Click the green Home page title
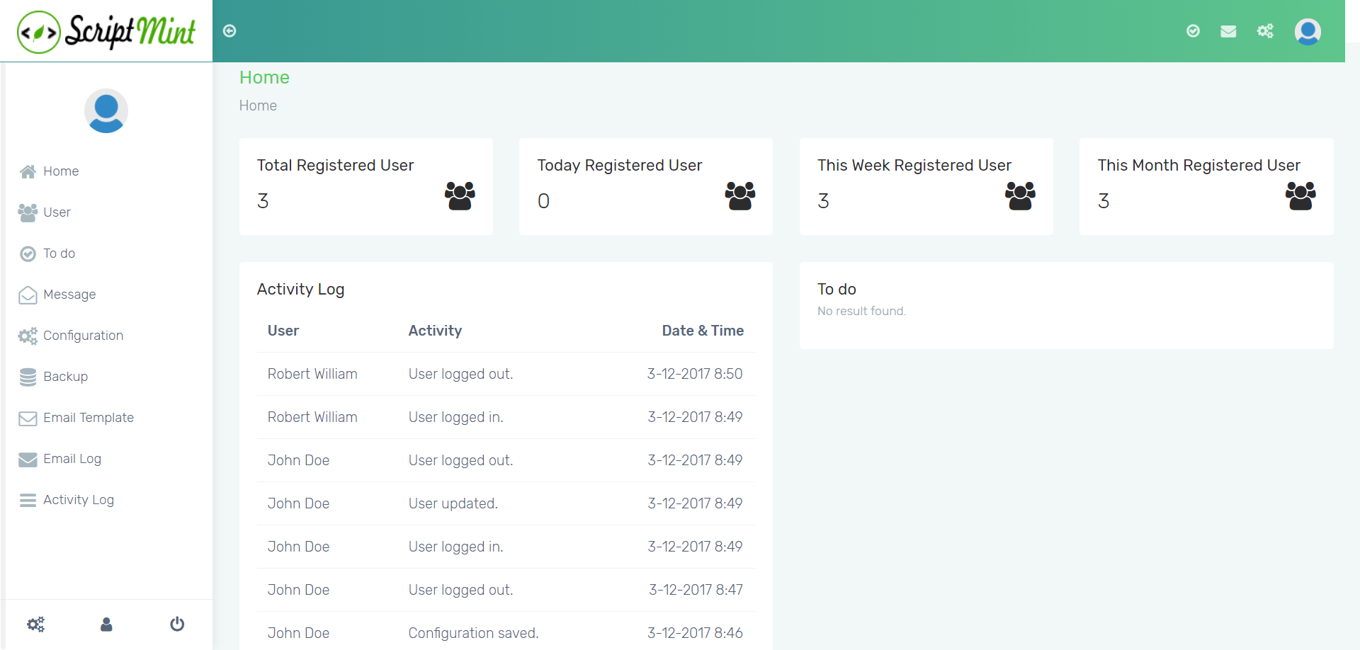This screenshot has height=650, width=1360. pos(264,77)
